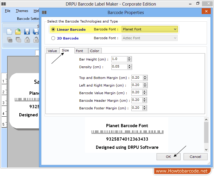Screen dimensions: 214x176
Task: Click preview scrollbar up arrow
Action: [x=206, y=120]
